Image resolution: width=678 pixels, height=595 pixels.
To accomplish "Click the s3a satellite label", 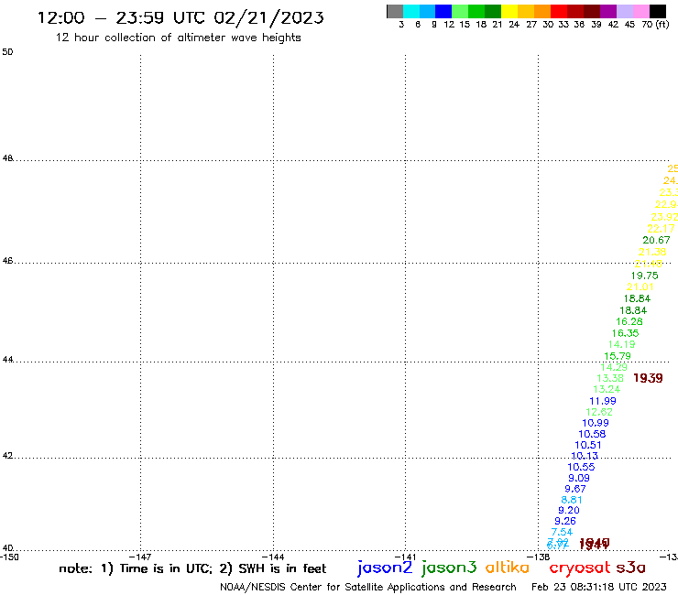I will click(x=630, y=568).
